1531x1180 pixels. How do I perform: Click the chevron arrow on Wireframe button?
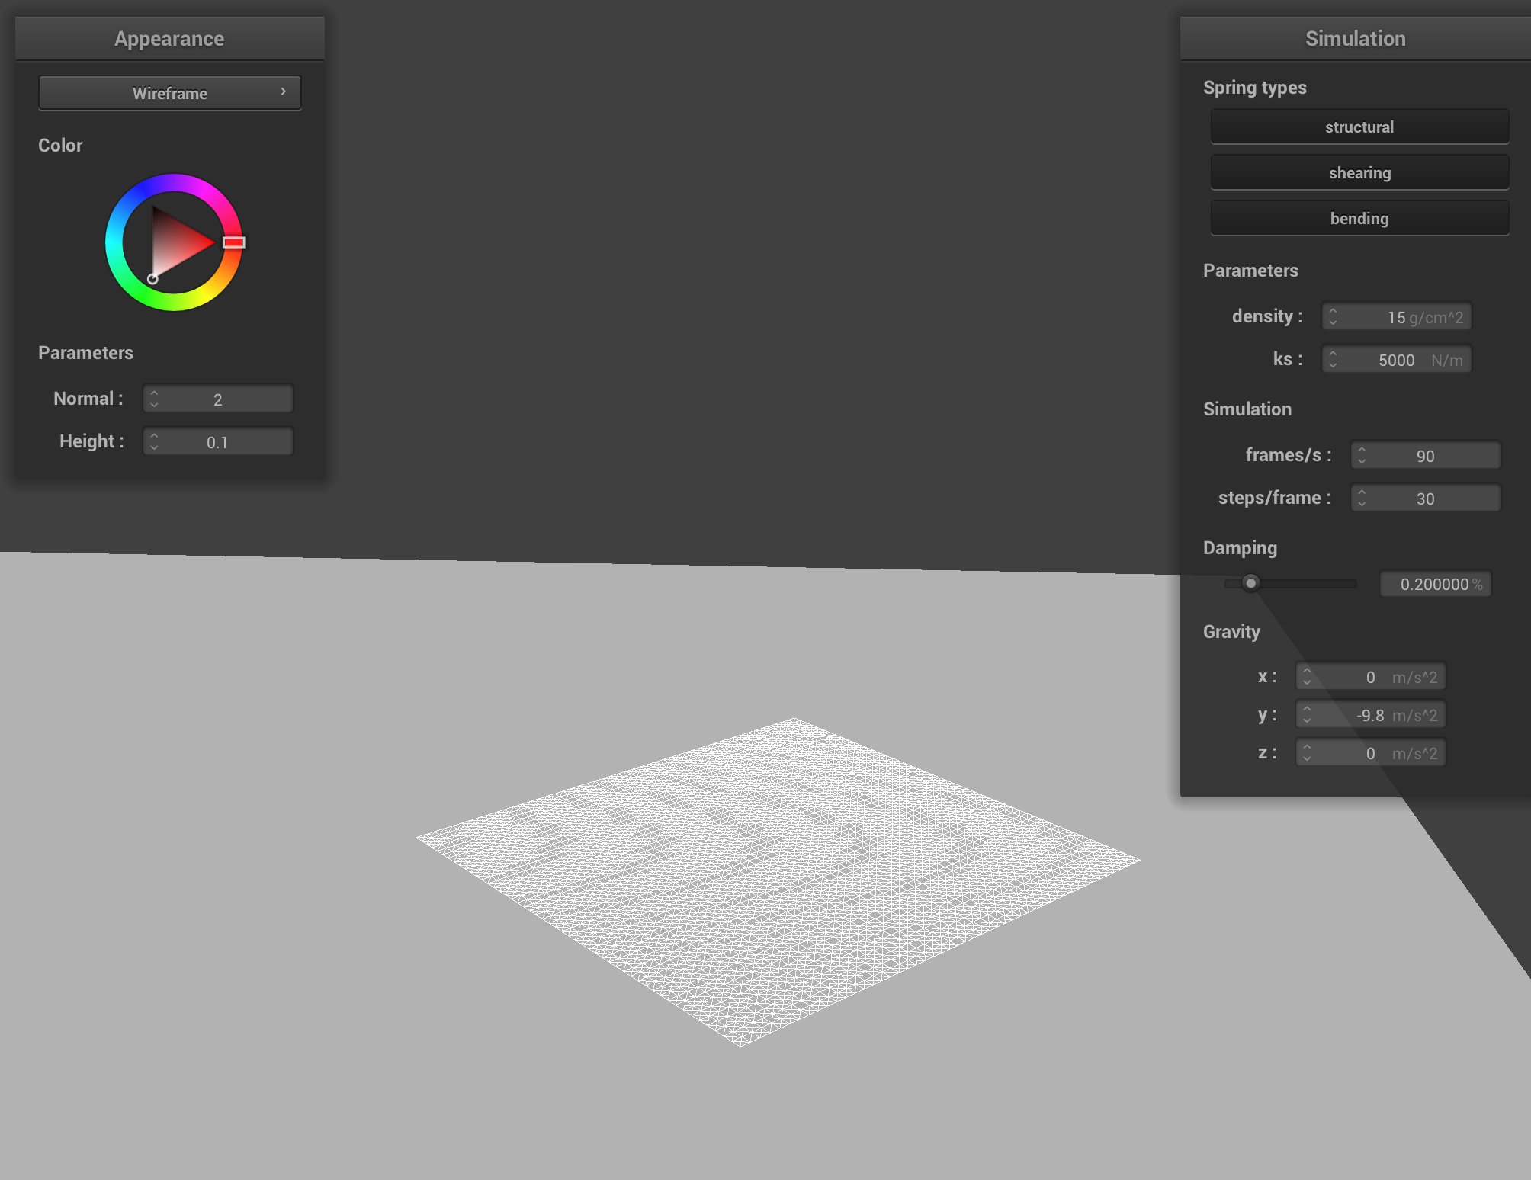[284, 91]
